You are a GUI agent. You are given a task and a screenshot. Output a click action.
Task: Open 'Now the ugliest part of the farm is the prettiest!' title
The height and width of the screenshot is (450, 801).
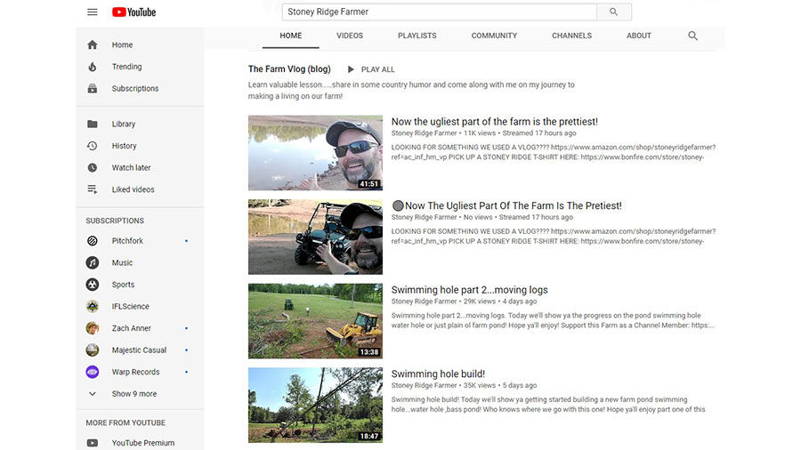pyautogui.click(x=495, y=122)
